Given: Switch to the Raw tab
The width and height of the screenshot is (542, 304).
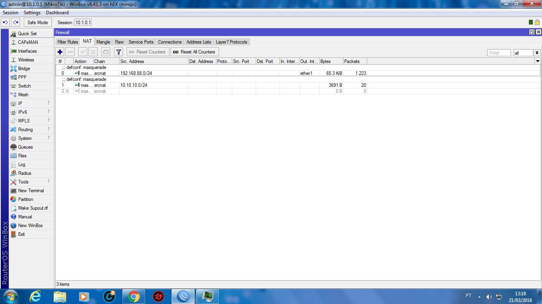Looking at the screenshot, I should point(120,42).
